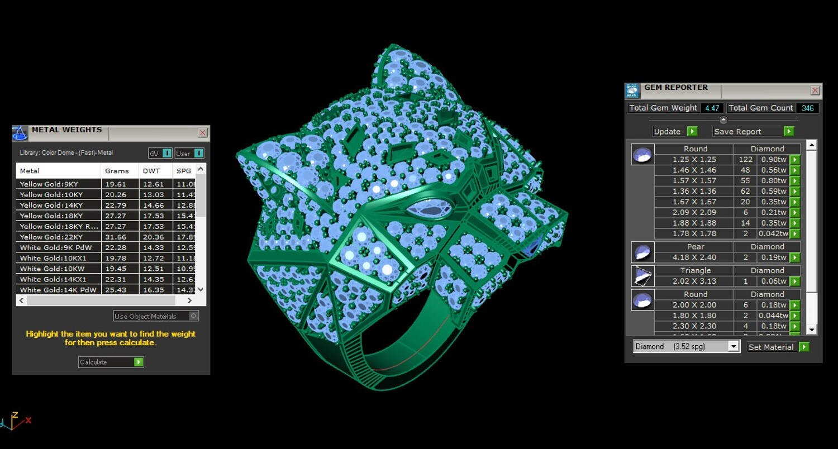Click the Grams column header
This screenshot has height=449, width=838.
tap(120, 171)
